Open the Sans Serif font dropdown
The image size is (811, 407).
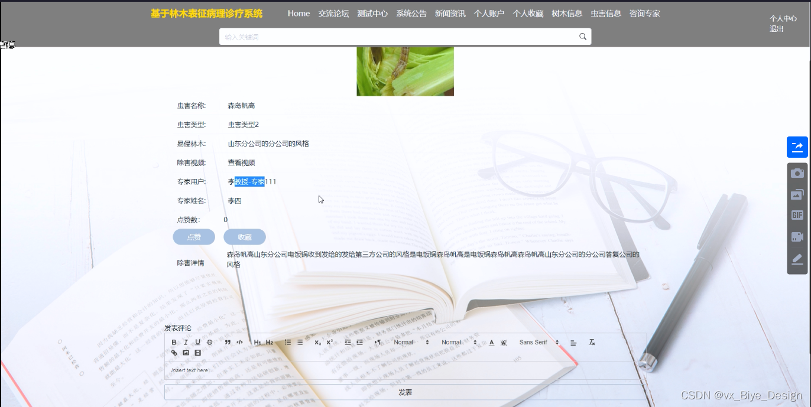coord(539,342)
